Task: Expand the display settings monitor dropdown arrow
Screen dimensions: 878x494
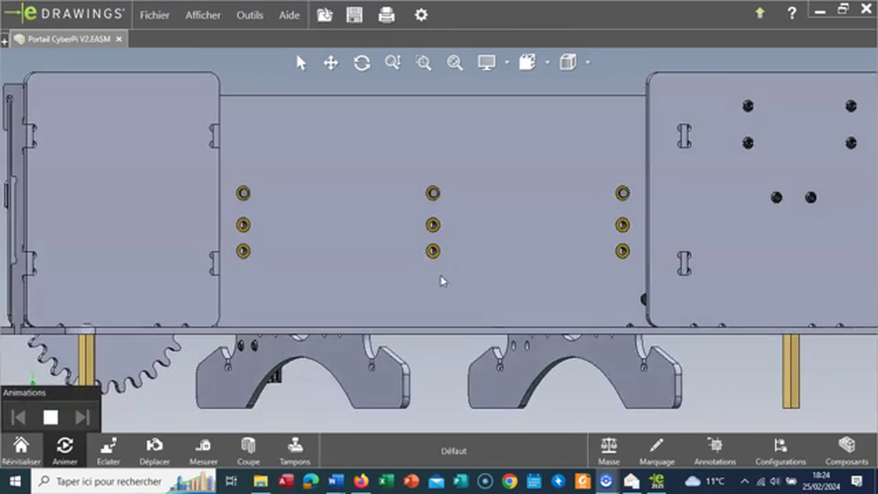Action: point(507,63)
